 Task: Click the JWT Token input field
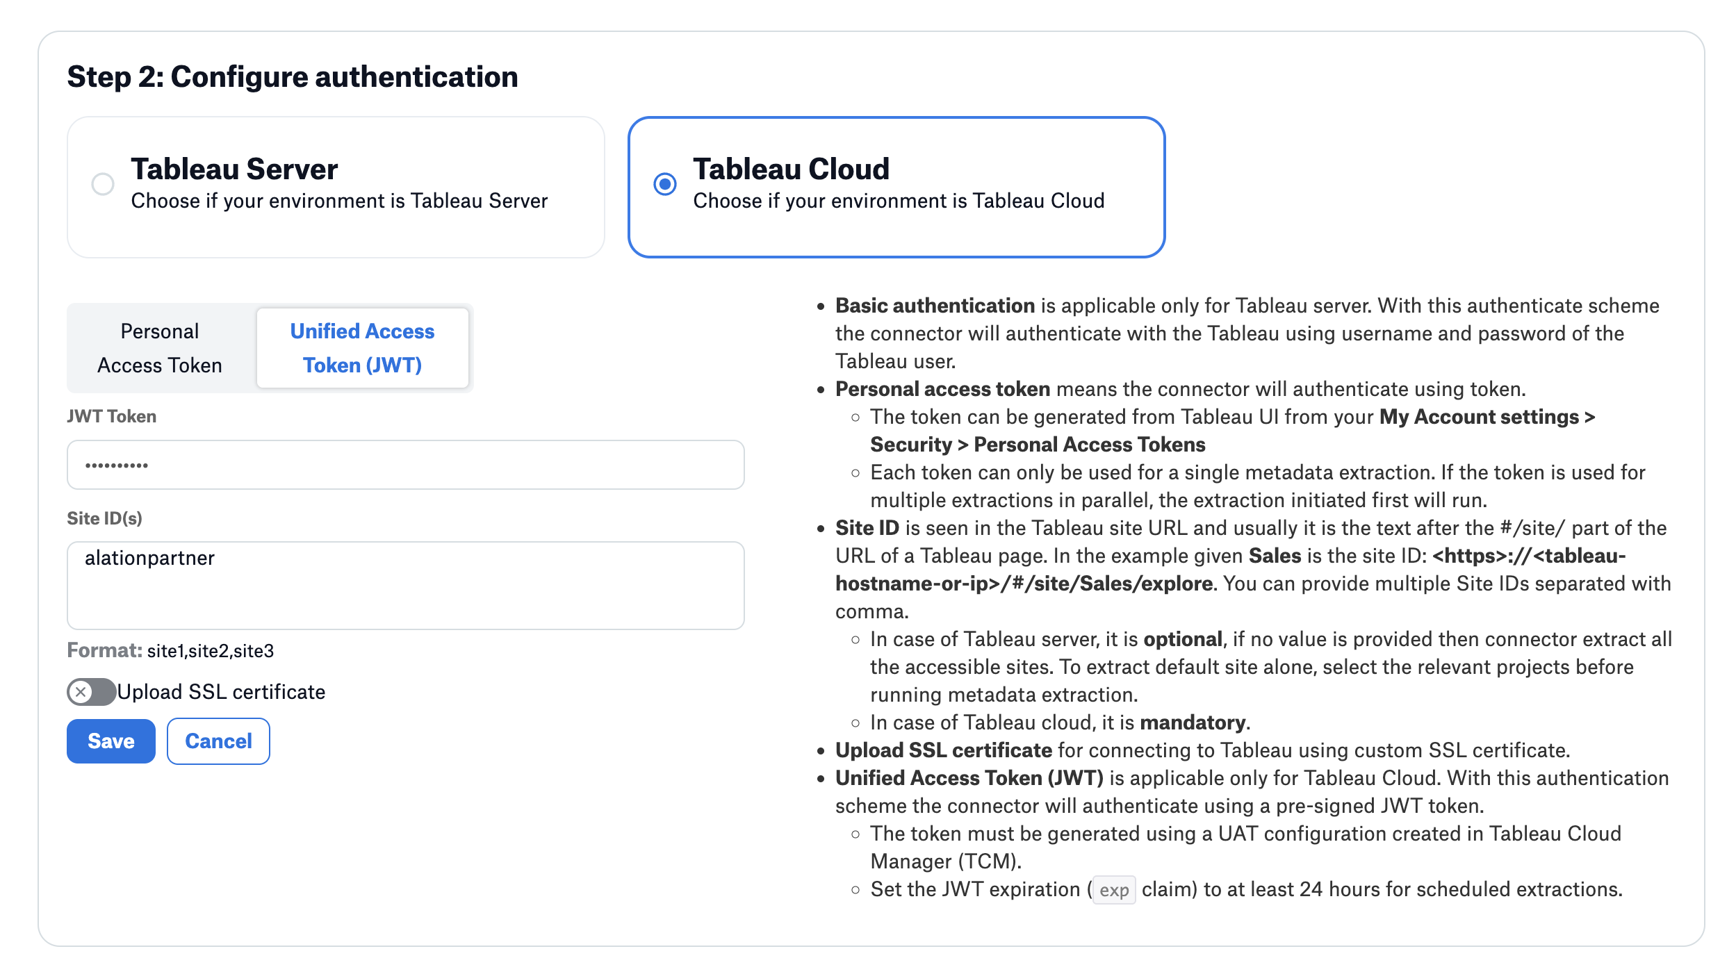pos(405,464)
